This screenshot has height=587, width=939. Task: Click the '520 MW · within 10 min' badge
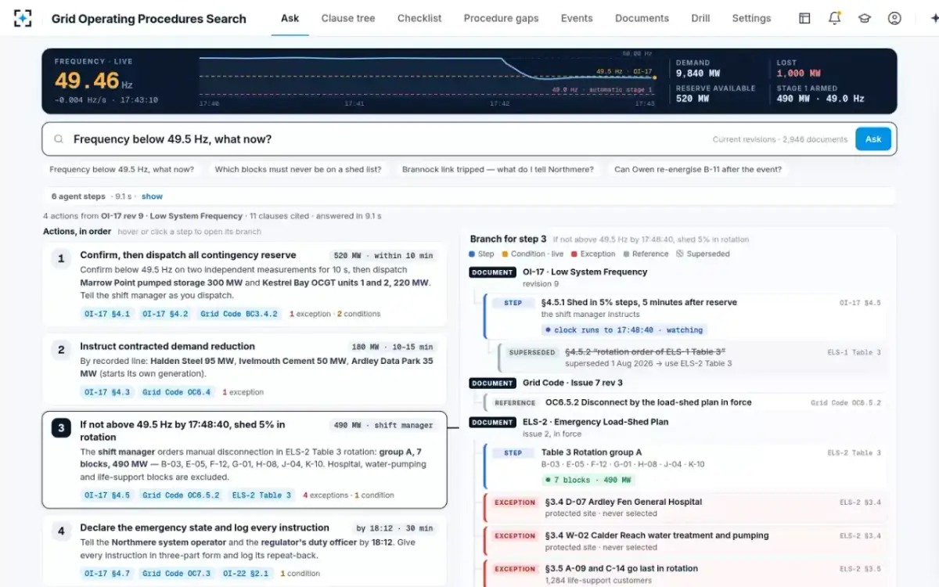click(383, 256)
